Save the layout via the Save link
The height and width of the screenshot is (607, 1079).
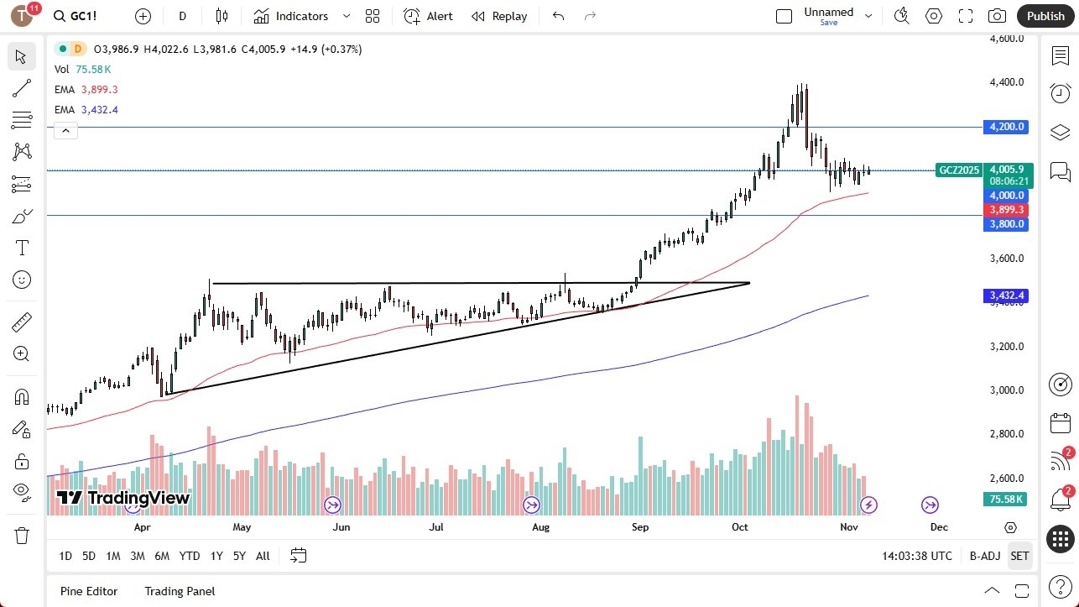(x=828, y=23)
